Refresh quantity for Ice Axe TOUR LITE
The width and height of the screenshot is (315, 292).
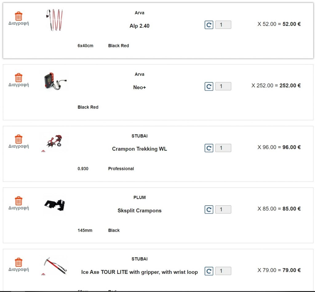click(x=209, y=271)
